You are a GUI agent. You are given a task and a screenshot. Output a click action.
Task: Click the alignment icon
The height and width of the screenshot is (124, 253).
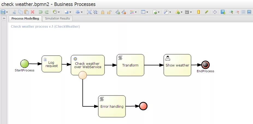(x=78, y=12)
